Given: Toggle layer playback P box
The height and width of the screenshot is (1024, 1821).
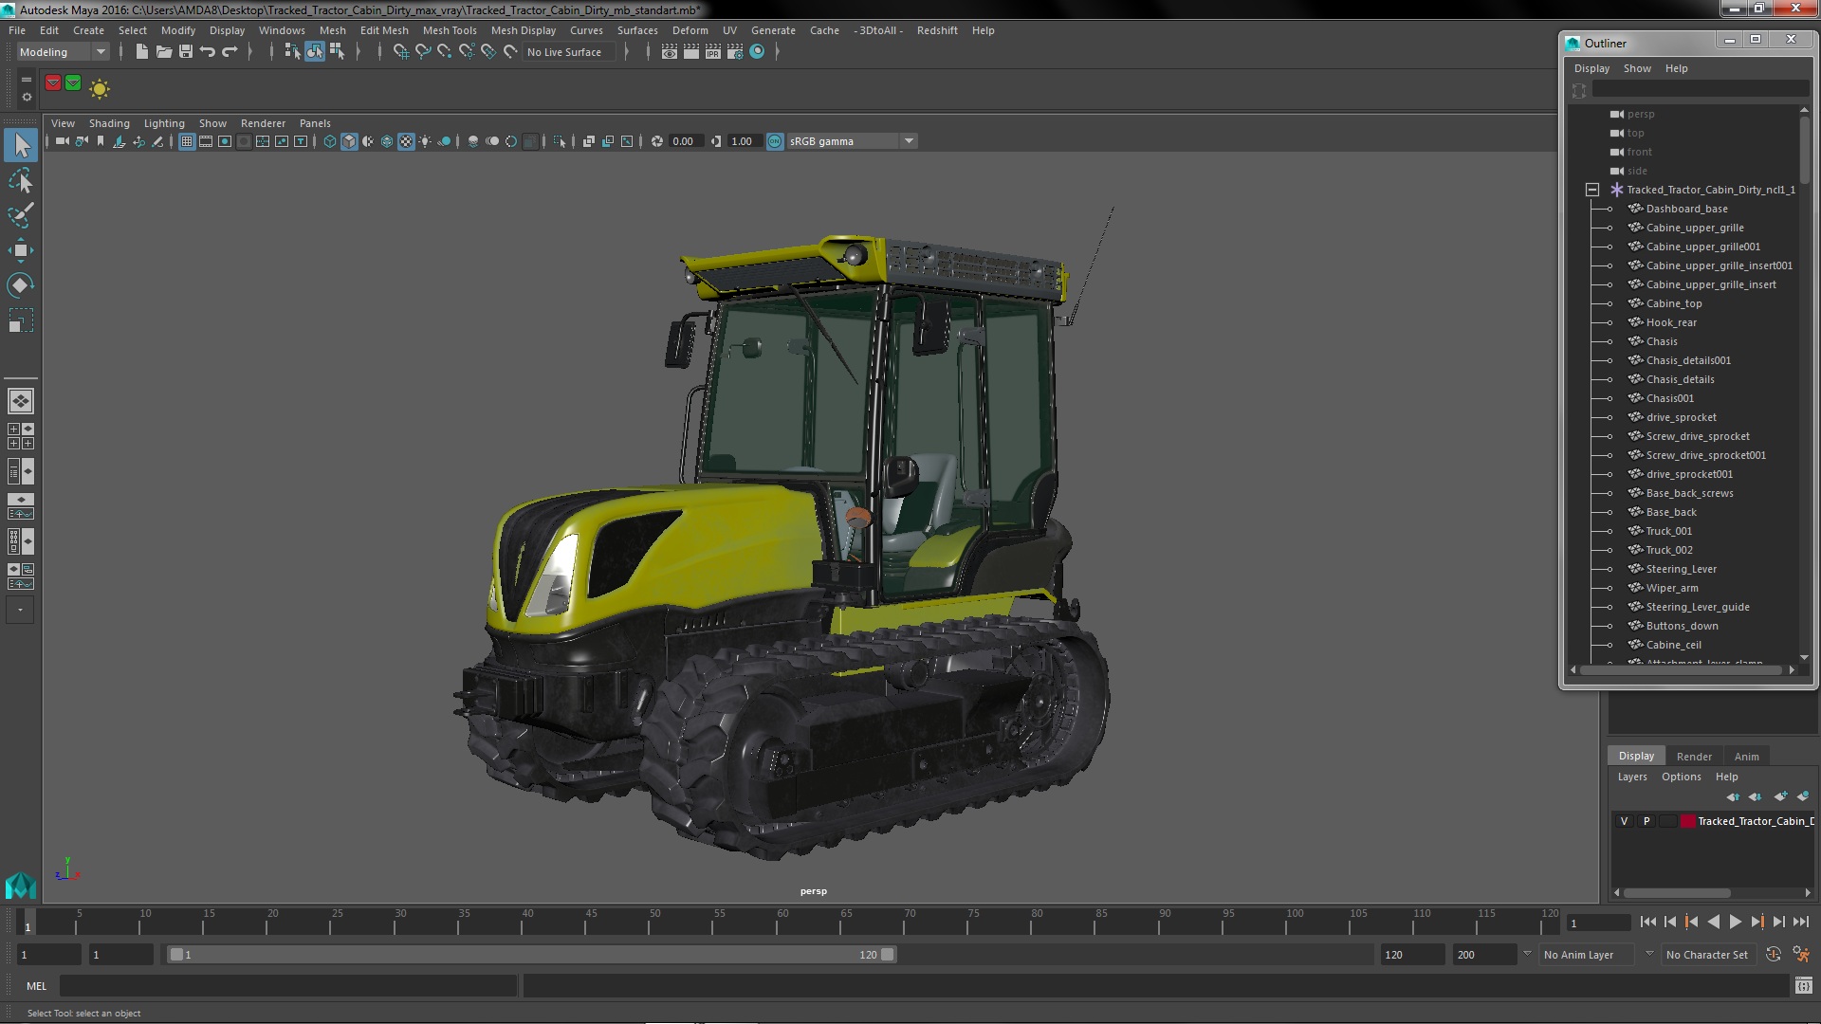Looking at the screenshot, I should [x=1646, y=821].
